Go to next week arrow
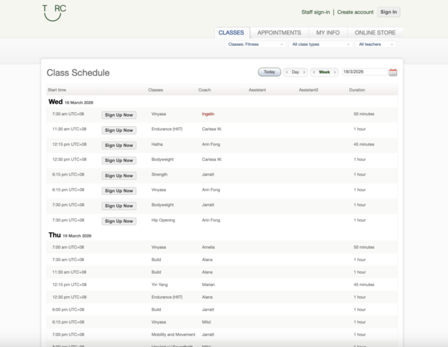This screenshot has width=448, height=347. click(x=335, y=72)
